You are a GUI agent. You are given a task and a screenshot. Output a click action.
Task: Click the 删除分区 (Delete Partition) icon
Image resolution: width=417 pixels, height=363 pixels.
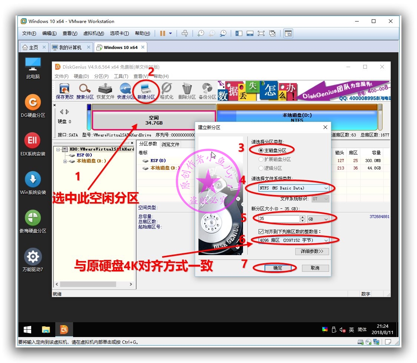tap(187, 90)
